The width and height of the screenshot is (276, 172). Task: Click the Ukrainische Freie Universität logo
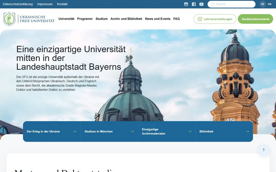tap(29, 19)
